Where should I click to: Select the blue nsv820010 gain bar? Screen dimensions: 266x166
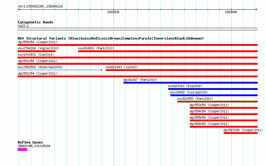tap(213, 89)
